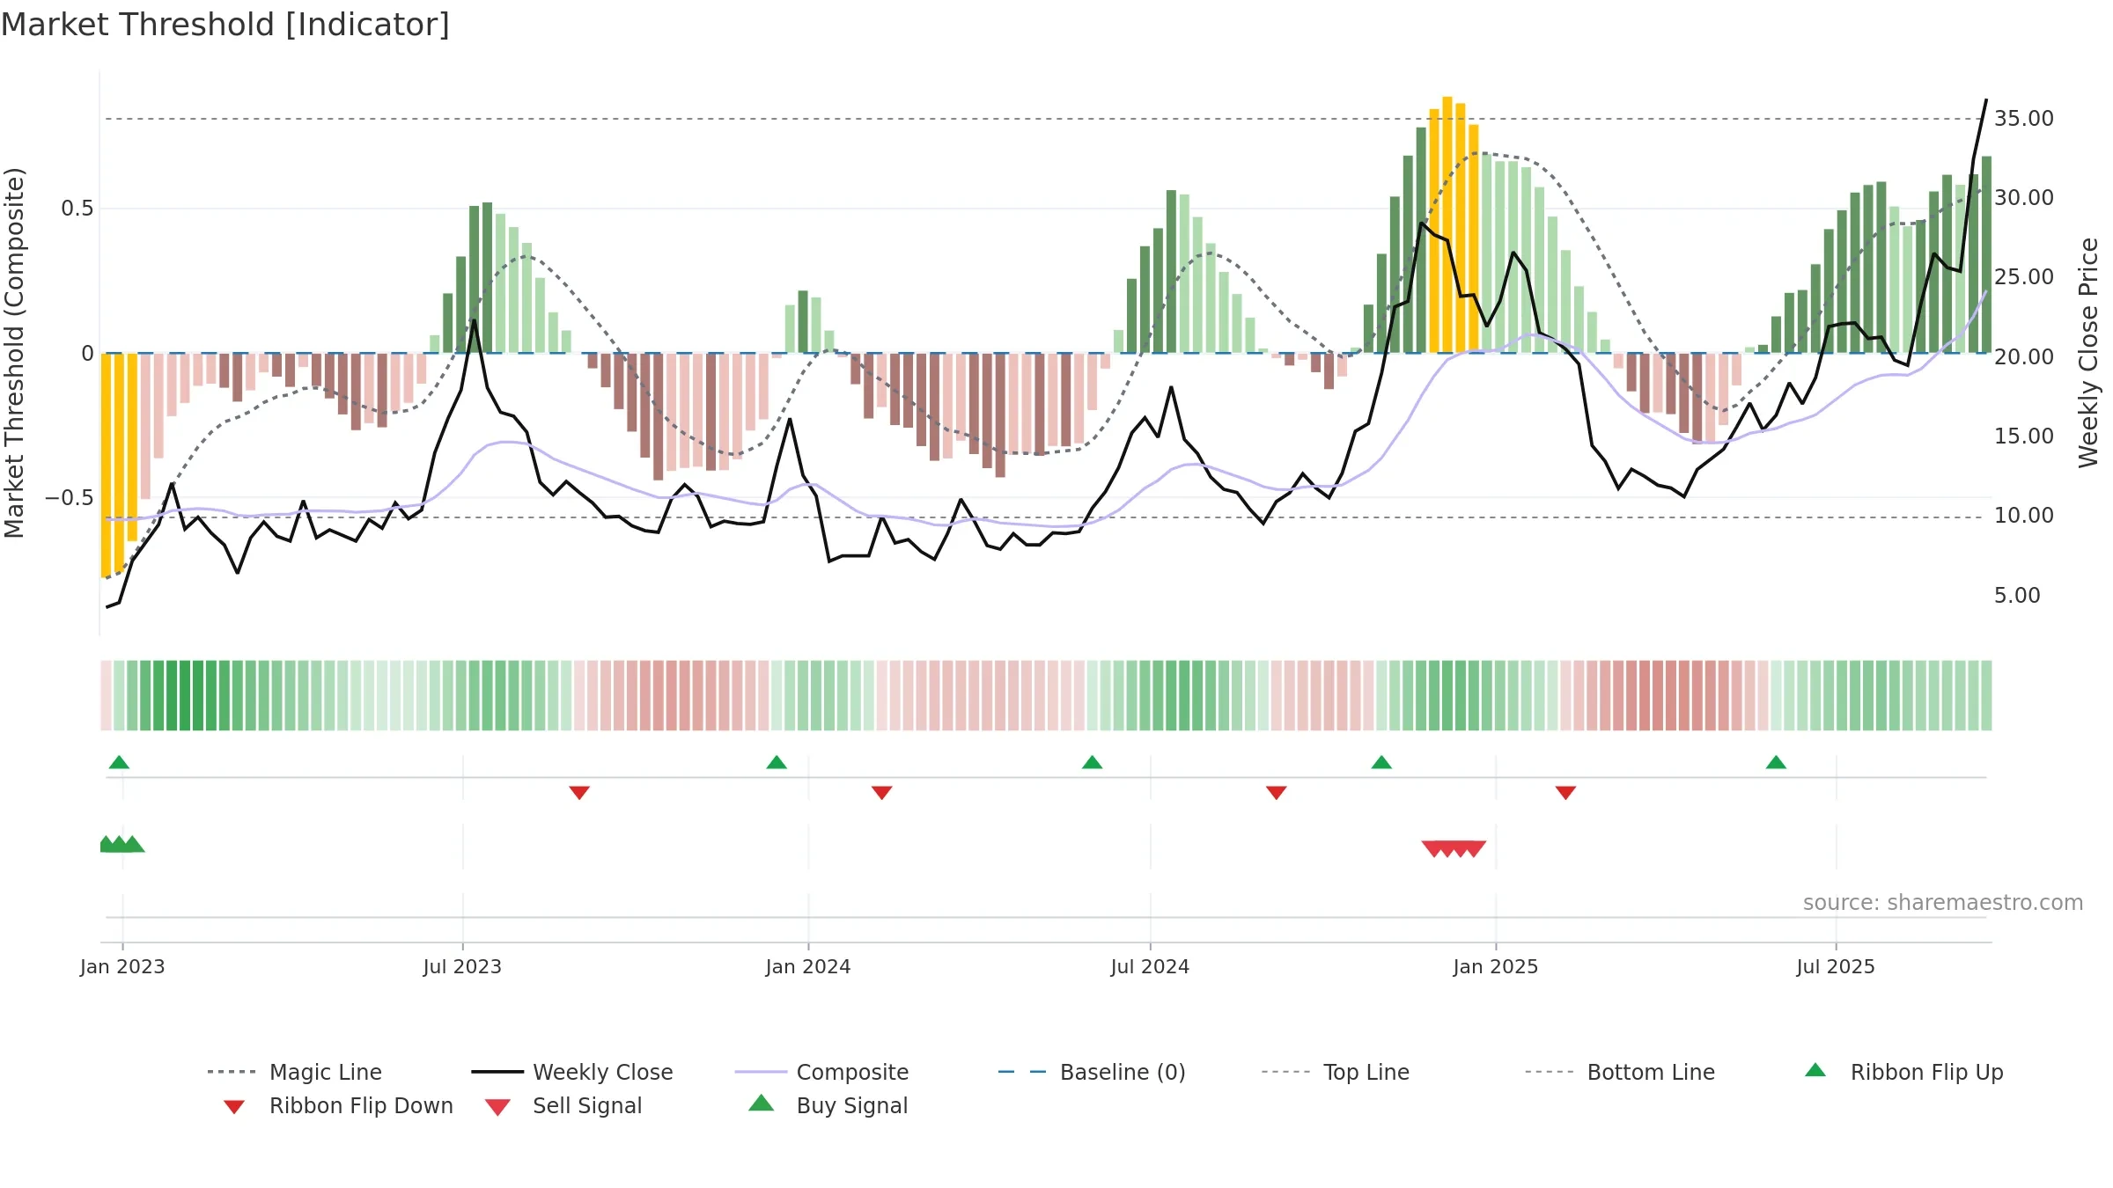This screenshot has height=1188, width=2113.
Task: Toggle the Bottom Line legend entry
Action: (x=1620, y=1072)
